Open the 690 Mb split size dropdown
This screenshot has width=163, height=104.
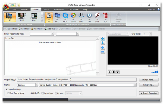pos(80,93)
